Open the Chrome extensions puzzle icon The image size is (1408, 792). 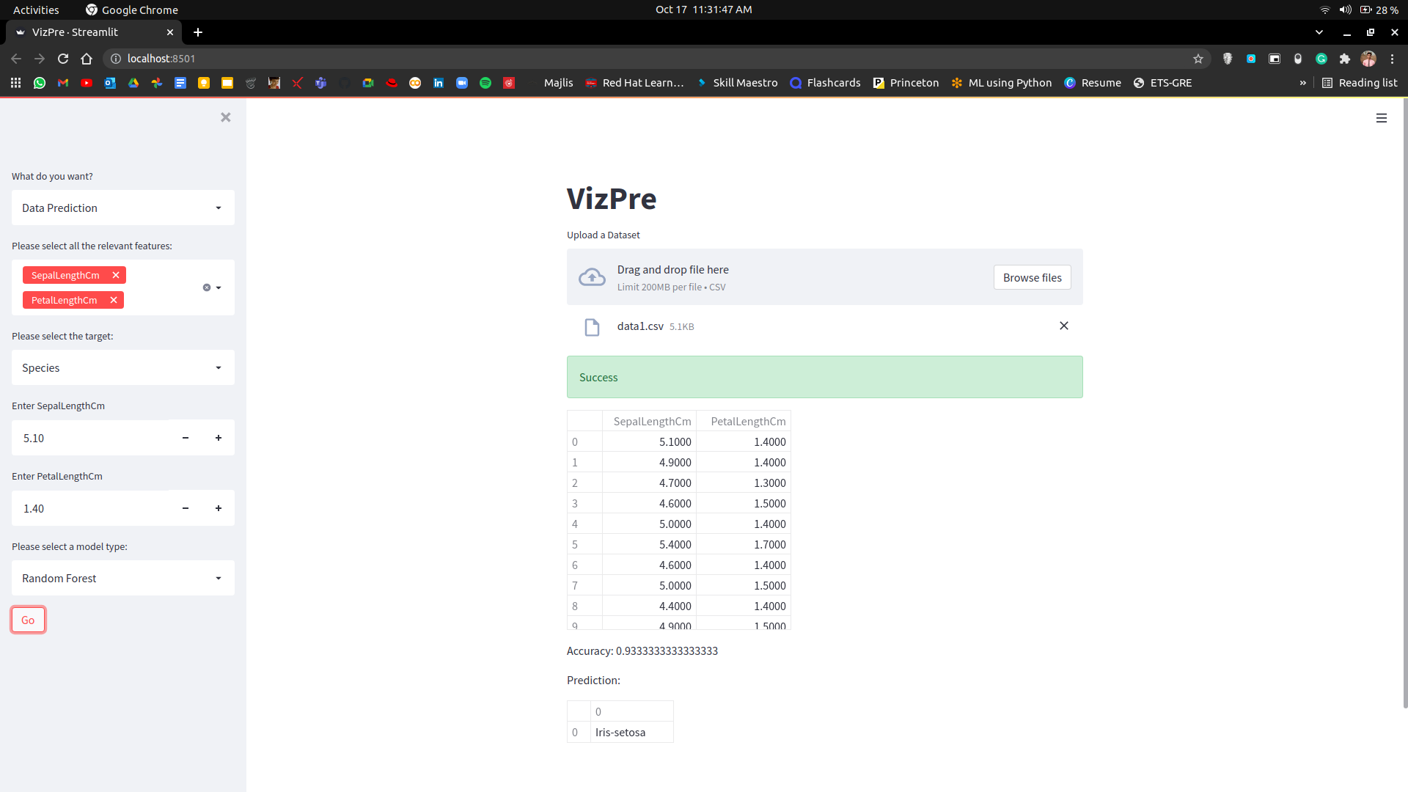click(x=1344, y=59)
